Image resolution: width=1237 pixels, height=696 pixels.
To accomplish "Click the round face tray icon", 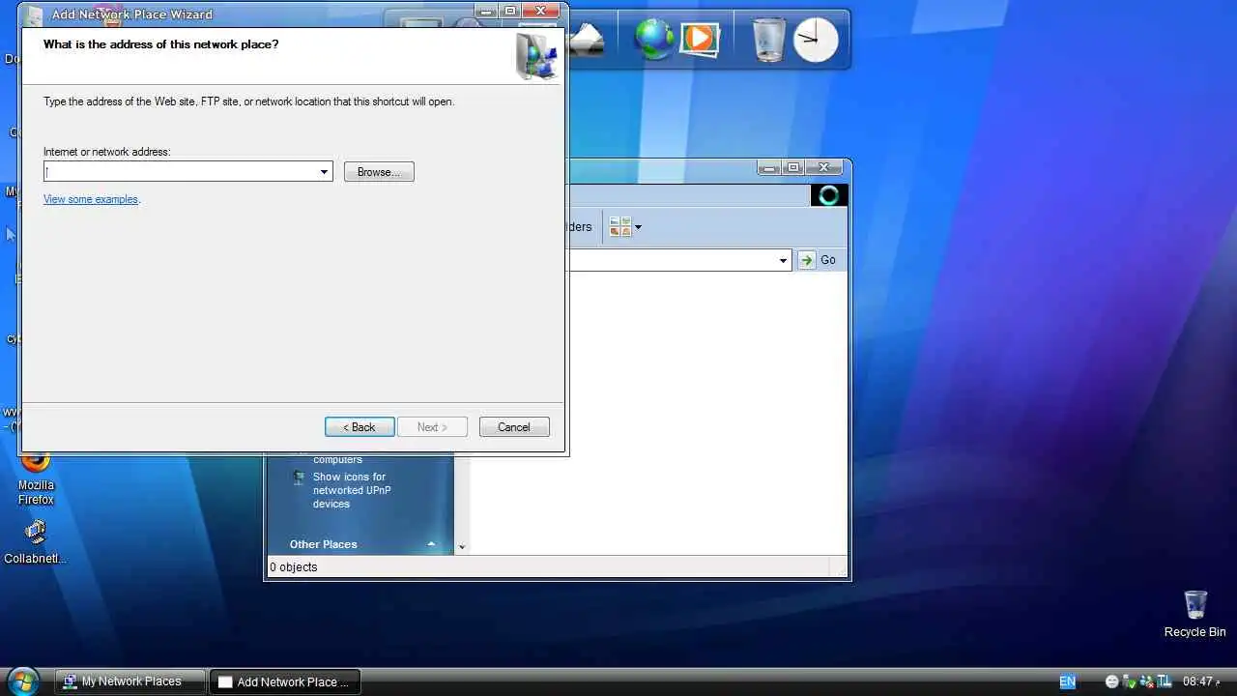I will pyautogui.click(x=1112, y=681).
